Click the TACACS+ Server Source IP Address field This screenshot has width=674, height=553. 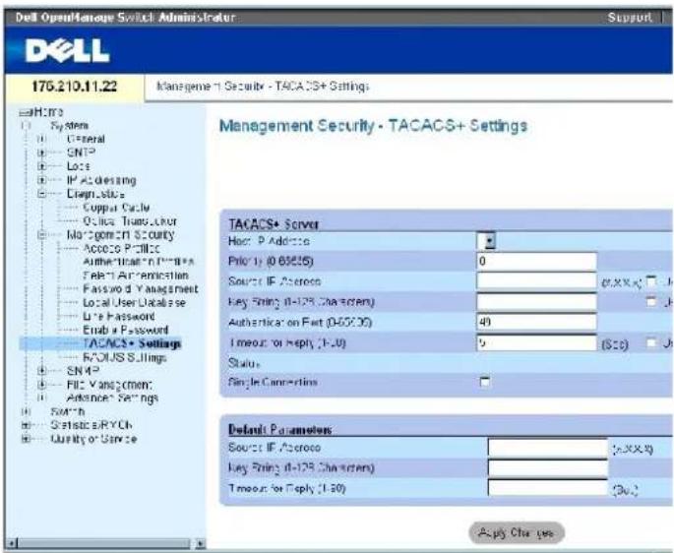coord(536,281)
